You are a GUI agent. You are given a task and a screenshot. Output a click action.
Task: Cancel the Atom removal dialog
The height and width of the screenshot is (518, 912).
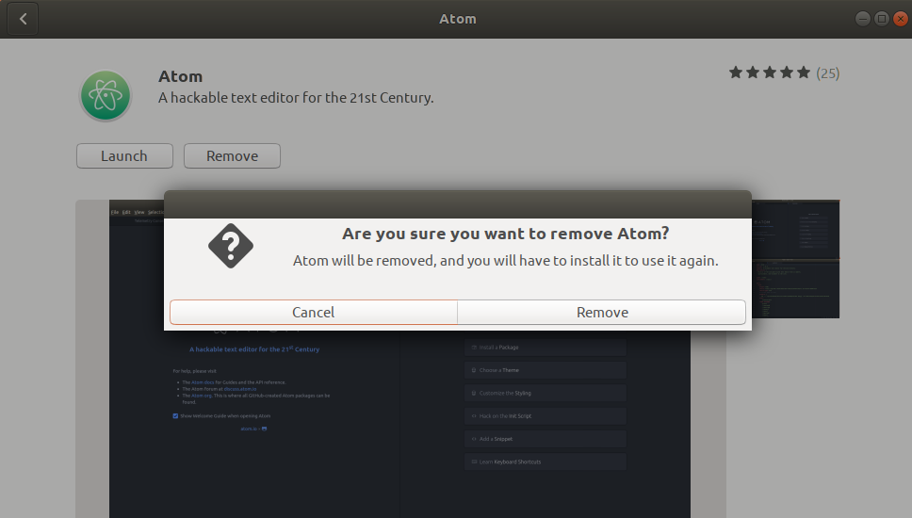(313, 312)
